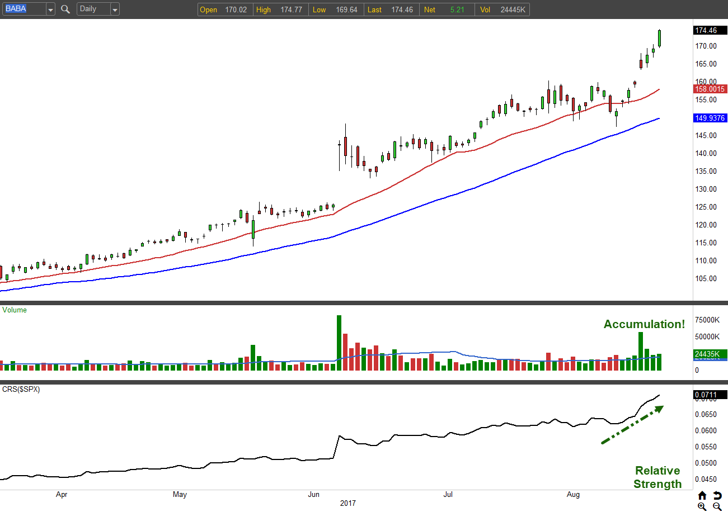The height and width of the screenshot is (512, 728).
Task: Click the symbol search magnifier icon
Action: pyautogui.click(x=65, y=10)
